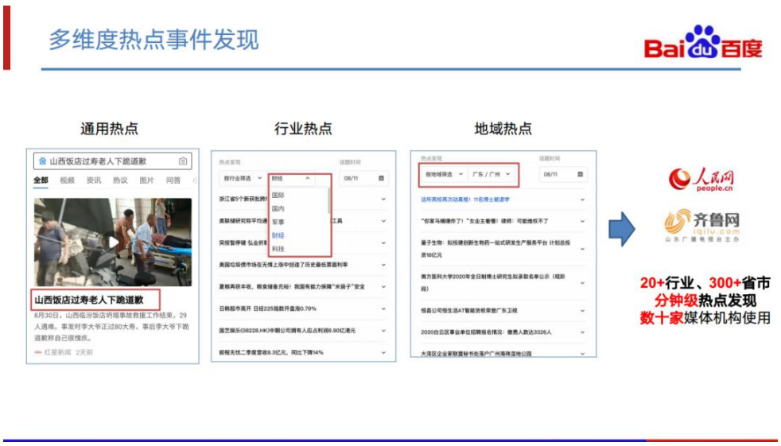Click the Baidu logo on the slide
Viewport: 781px width, 446px height.
point(703,42)
